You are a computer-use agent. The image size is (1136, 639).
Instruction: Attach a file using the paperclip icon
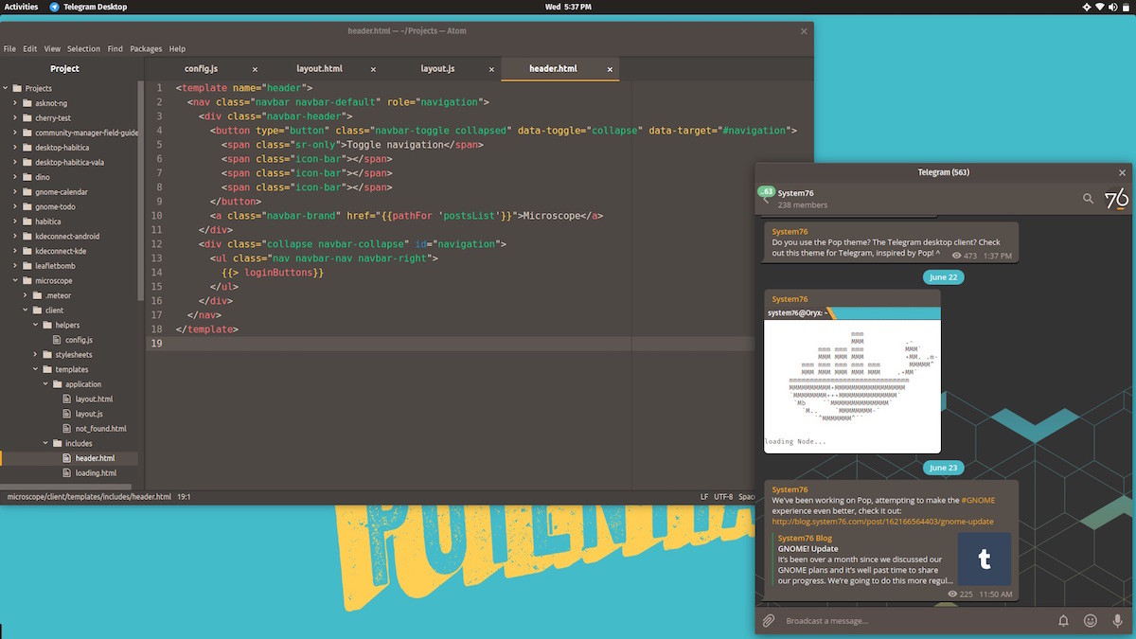click(768, 620)
